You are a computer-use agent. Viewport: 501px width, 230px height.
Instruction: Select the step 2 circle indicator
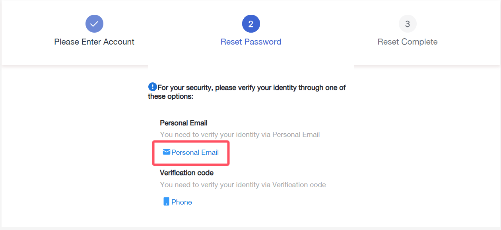pos(251,24)
